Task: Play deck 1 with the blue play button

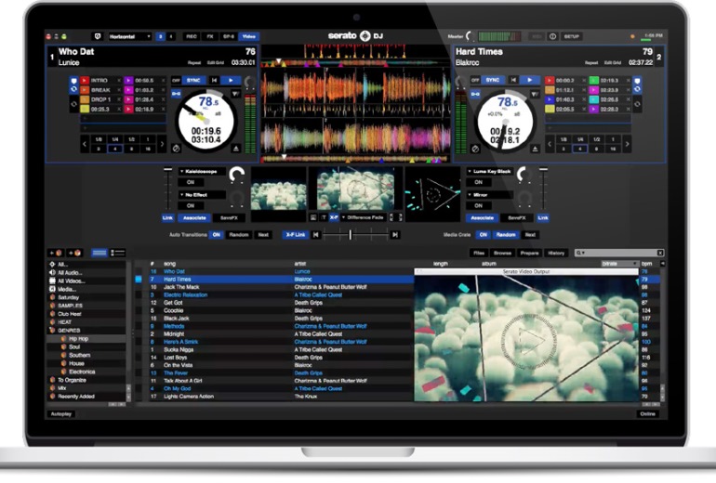Action: click(232, 80)
